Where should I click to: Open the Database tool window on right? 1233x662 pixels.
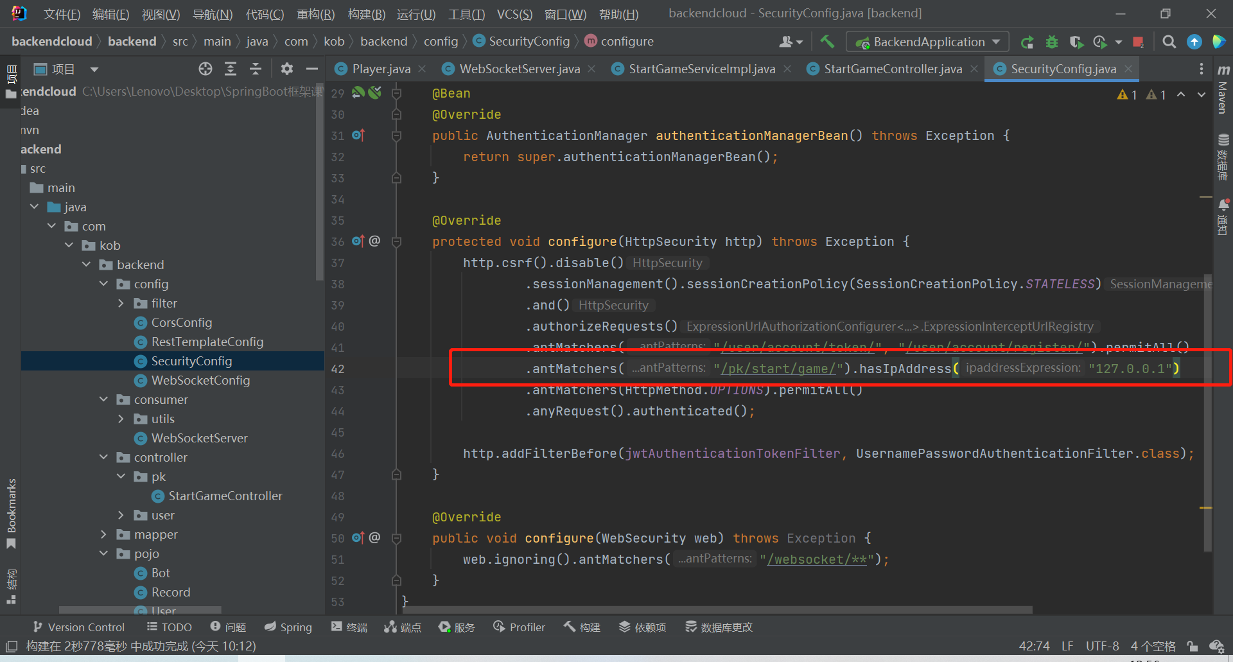coord(1223,157)
